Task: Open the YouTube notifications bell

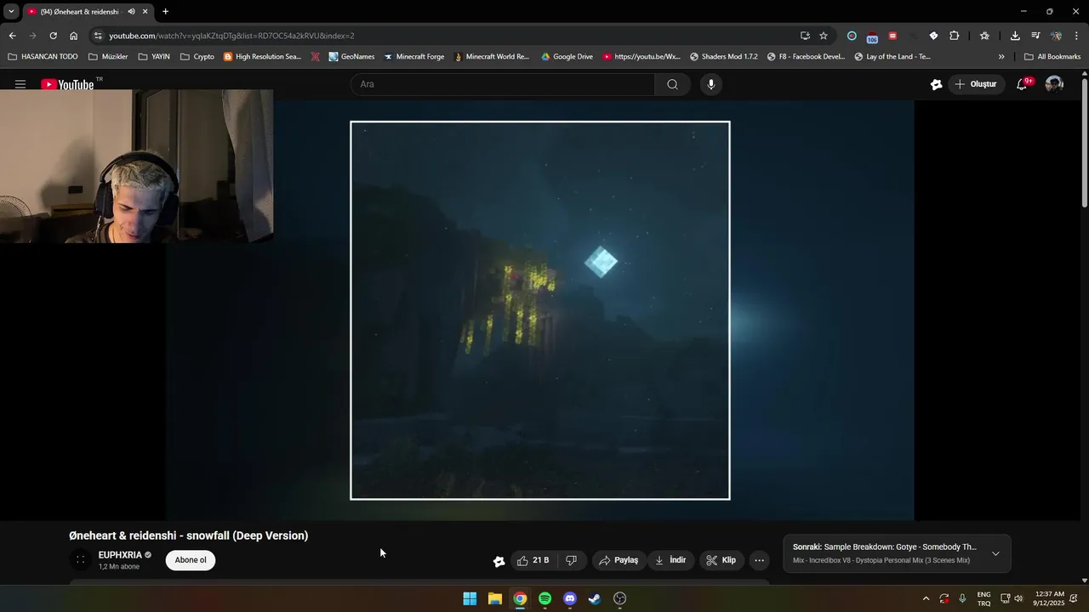Action: [1022, 84]
